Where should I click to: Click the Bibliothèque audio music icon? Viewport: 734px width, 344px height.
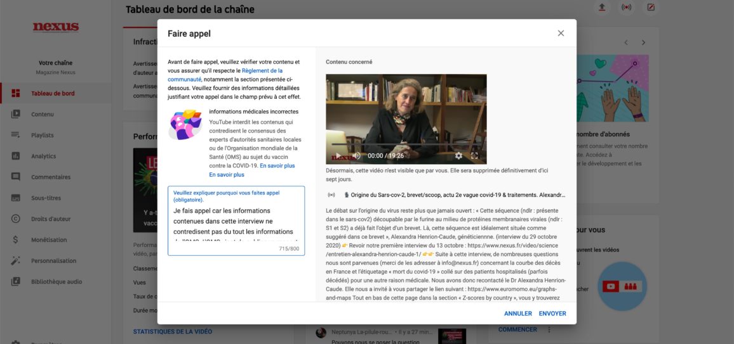15,281
